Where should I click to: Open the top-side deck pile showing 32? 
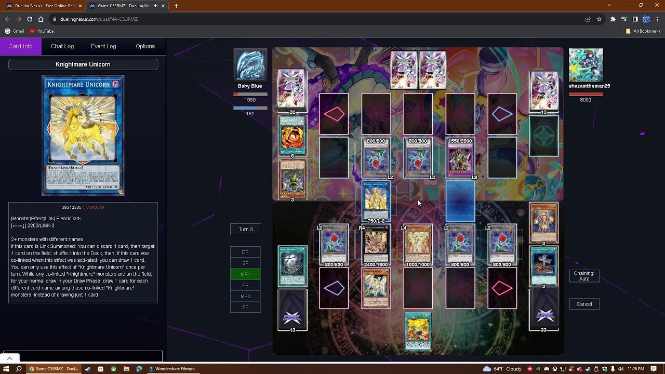coord(292,90)
